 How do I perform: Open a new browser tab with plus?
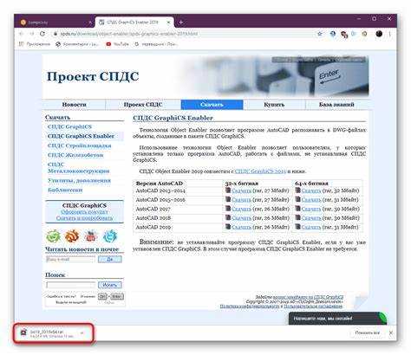click(x=181, y=23)
